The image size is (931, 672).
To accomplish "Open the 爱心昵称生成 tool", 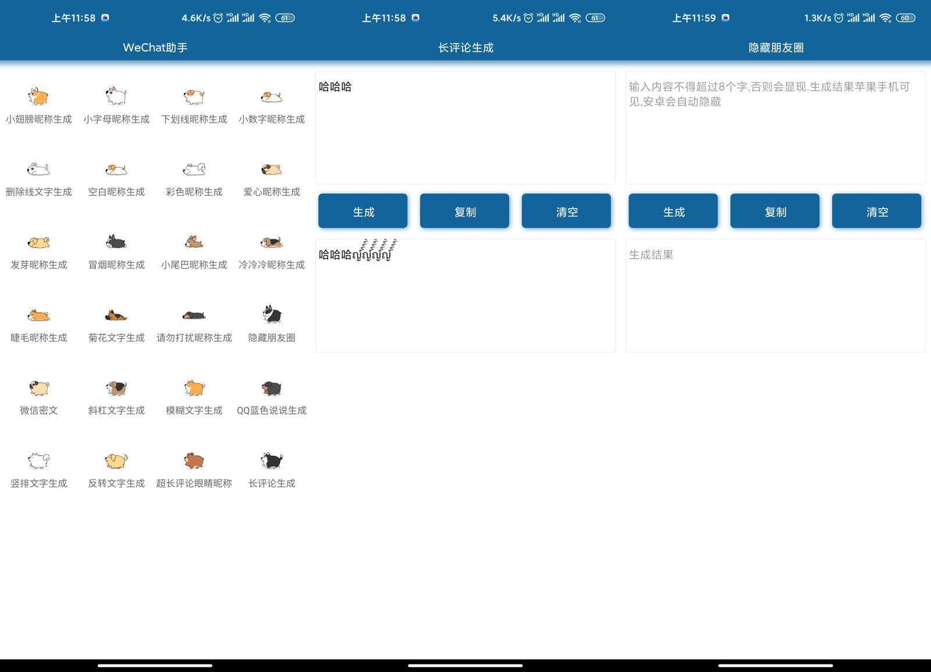I will click(x=271, y=177).
